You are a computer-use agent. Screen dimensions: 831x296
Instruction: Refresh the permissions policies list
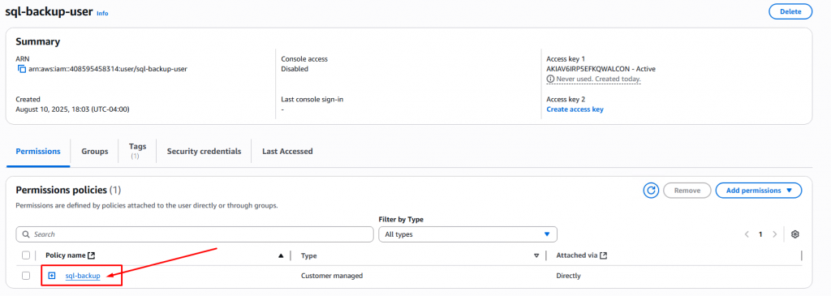(651, 190)
